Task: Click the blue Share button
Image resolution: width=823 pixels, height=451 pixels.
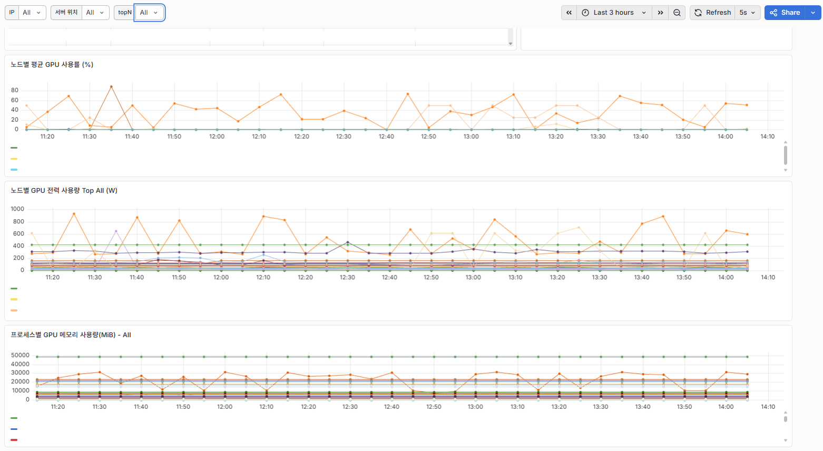Action: (785, 13)
